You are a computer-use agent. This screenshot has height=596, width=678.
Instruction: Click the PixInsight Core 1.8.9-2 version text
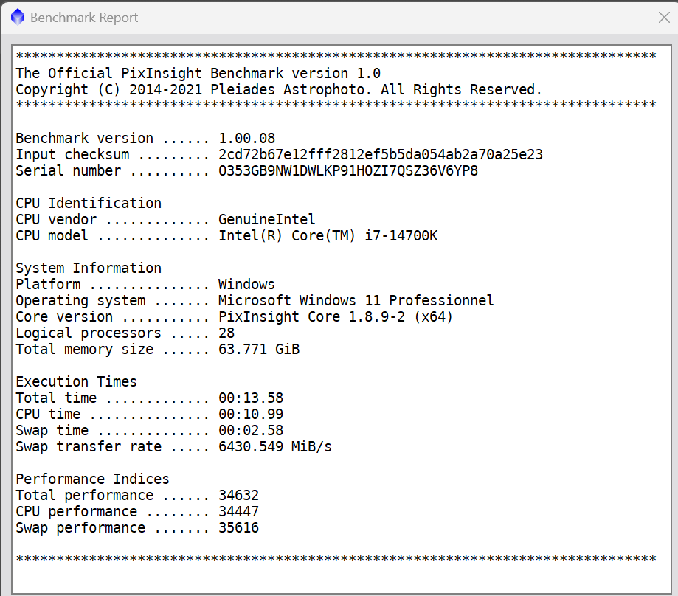336,316
